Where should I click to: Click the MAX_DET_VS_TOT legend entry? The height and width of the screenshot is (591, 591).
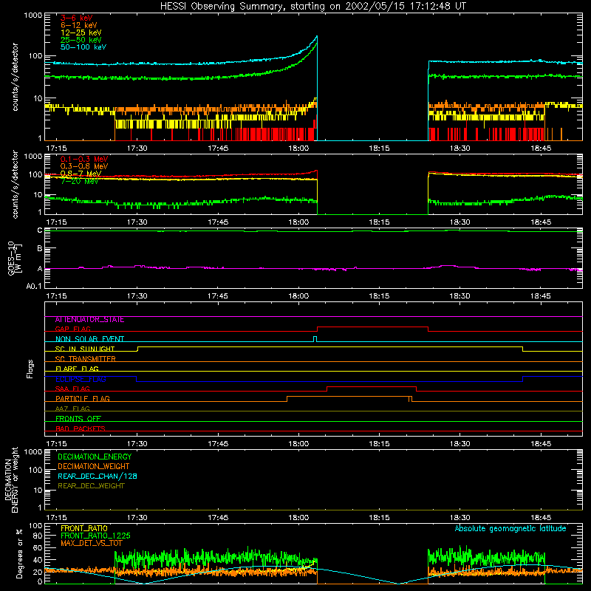(91, 544)
